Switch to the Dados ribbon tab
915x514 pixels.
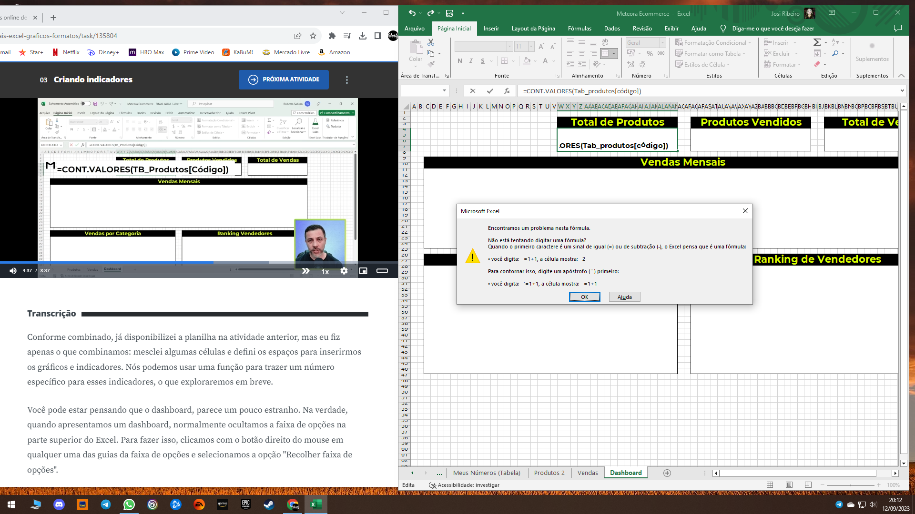(x=612, y=28)
